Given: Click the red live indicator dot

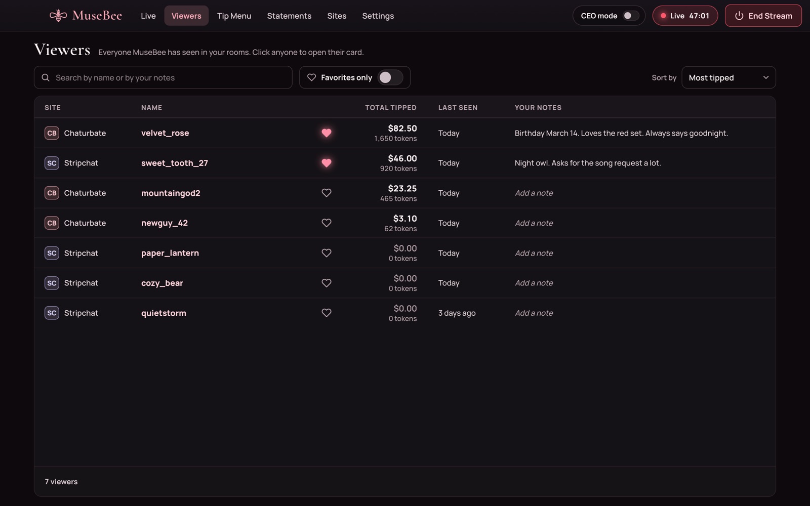Looking at the screenshot, I should click(663, 16).
